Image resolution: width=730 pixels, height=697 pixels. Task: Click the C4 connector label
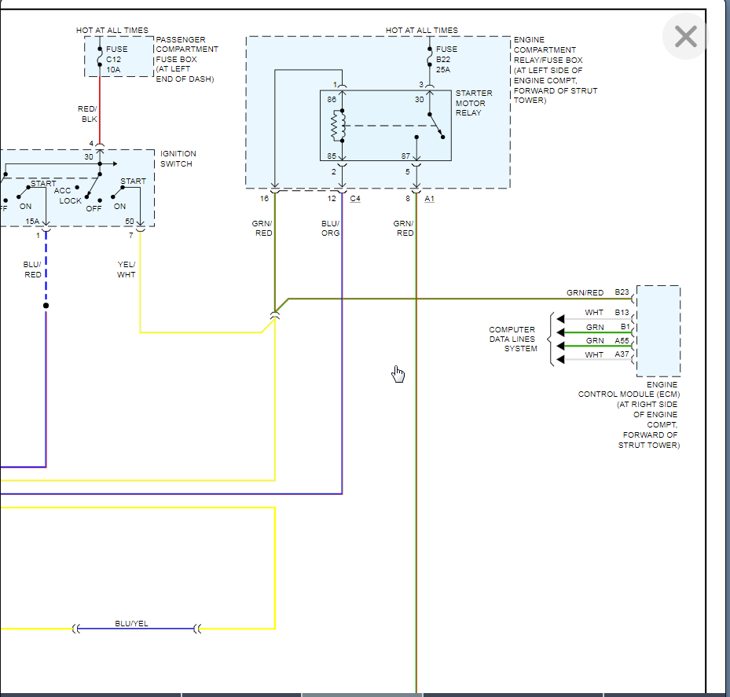(x=355, y=199)
